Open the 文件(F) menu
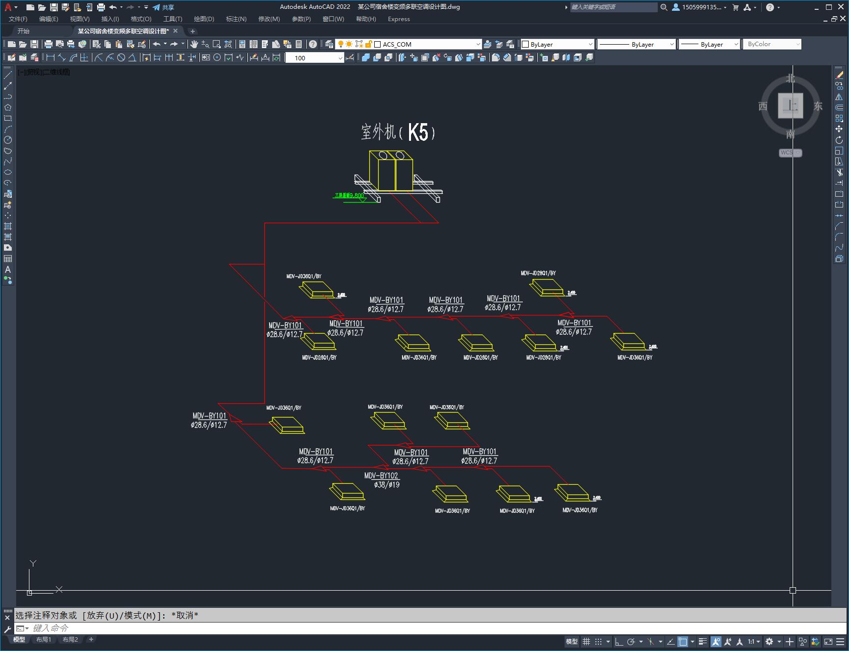This screenshot has height=651, width=849. coord(18,19)
